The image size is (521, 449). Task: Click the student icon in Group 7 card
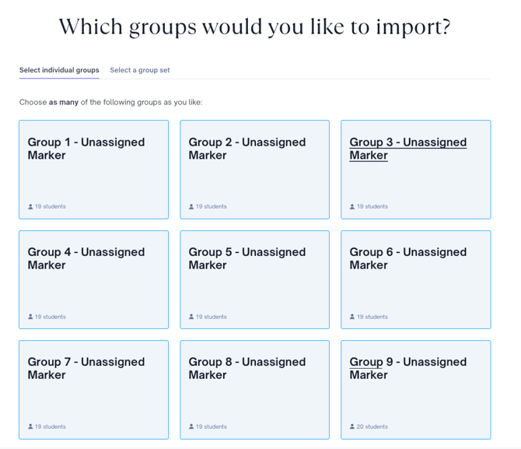(30, 427)
